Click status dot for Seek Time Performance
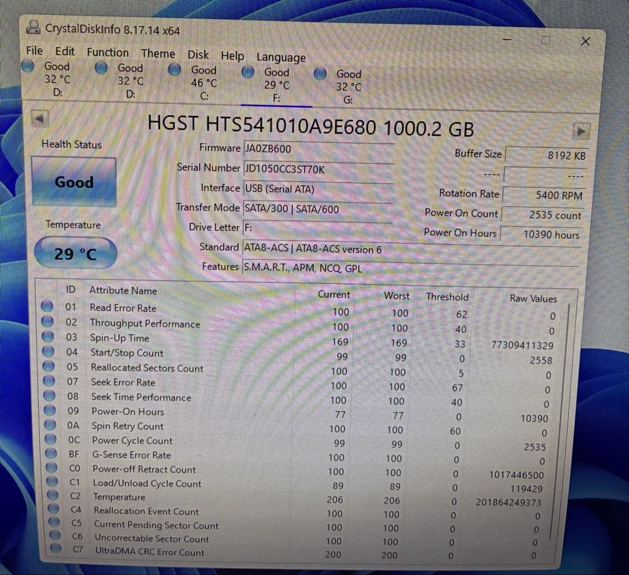 (x=50, y=395)
